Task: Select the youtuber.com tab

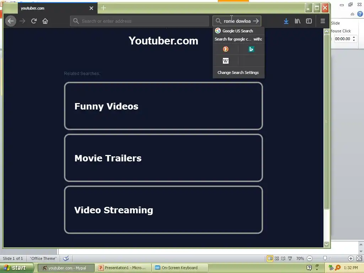Action: tap(57, 8)
